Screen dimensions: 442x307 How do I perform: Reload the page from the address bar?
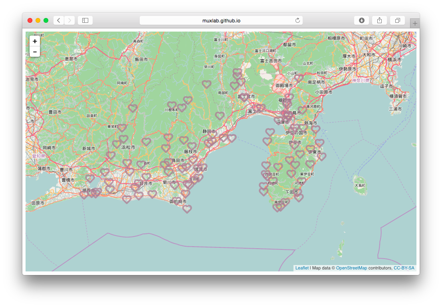tap(297, 20)
